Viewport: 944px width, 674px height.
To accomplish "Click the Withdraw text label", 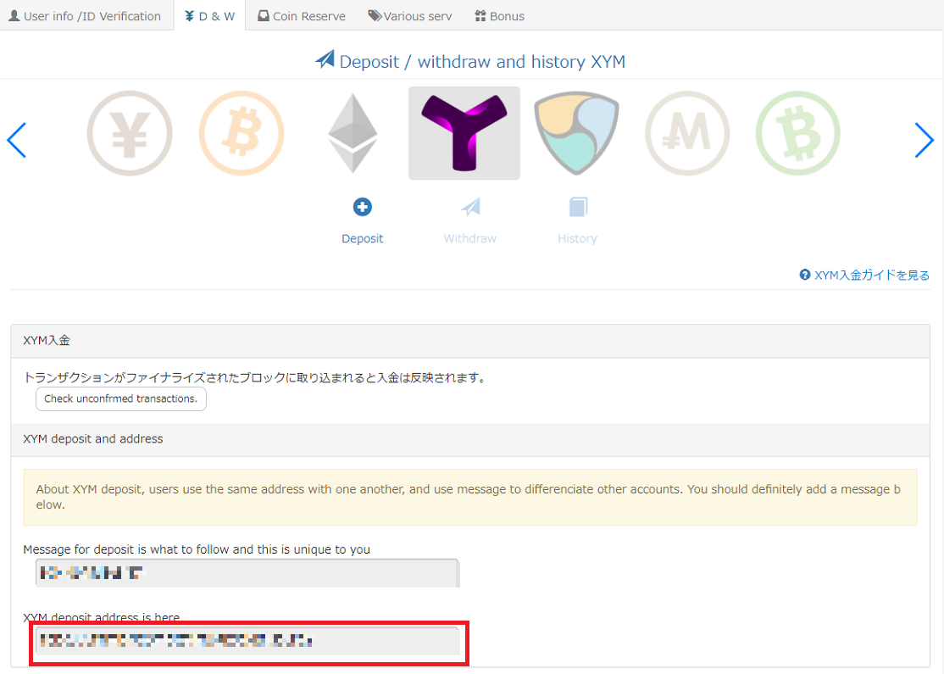I will [x=470, y=238].
